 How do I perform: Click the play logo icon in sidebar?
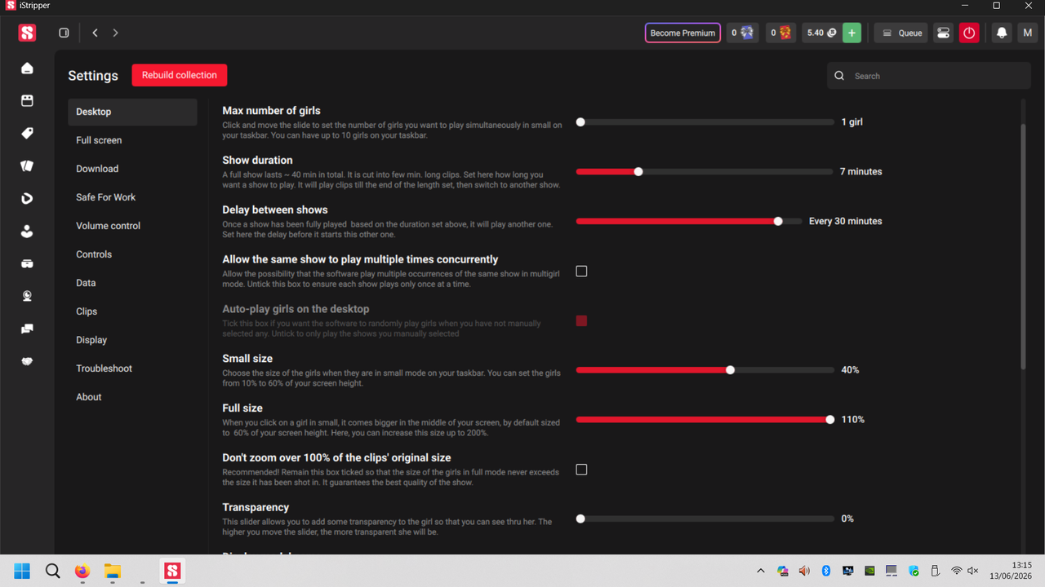pos(27,199)
